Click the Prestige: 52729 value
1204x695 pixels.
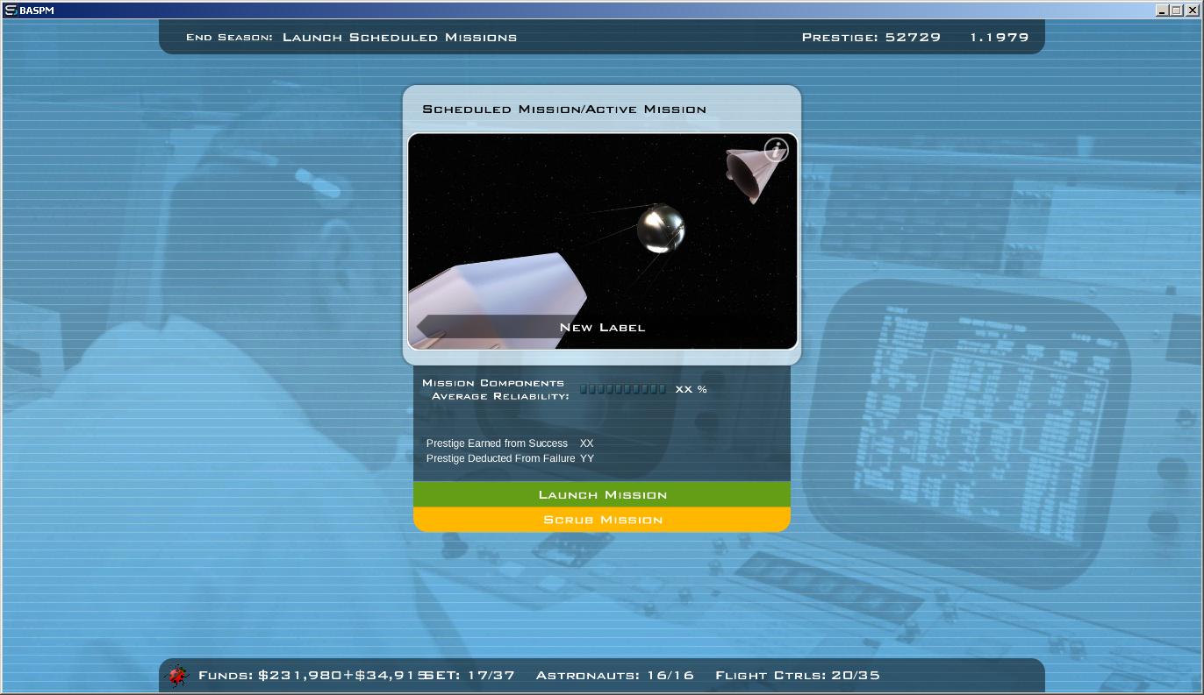tap(871, 37)
